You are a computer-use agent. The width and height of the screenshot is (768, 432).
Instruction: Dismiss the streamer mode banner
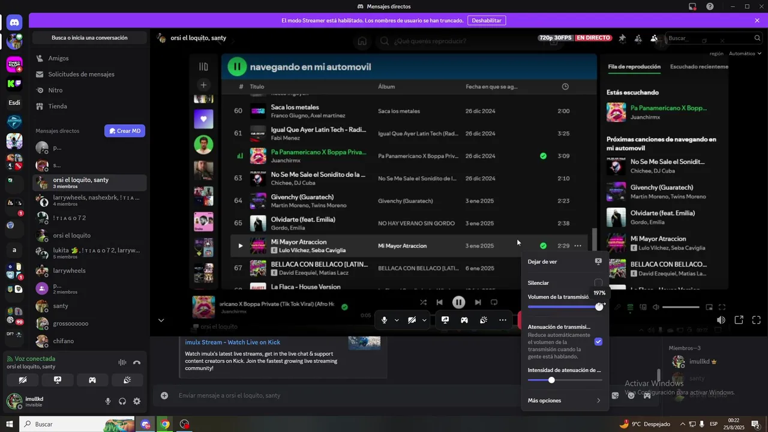(757, 20)
